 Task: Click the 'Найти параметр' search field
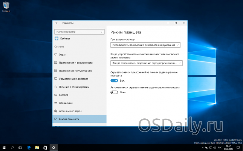point(79,32)
